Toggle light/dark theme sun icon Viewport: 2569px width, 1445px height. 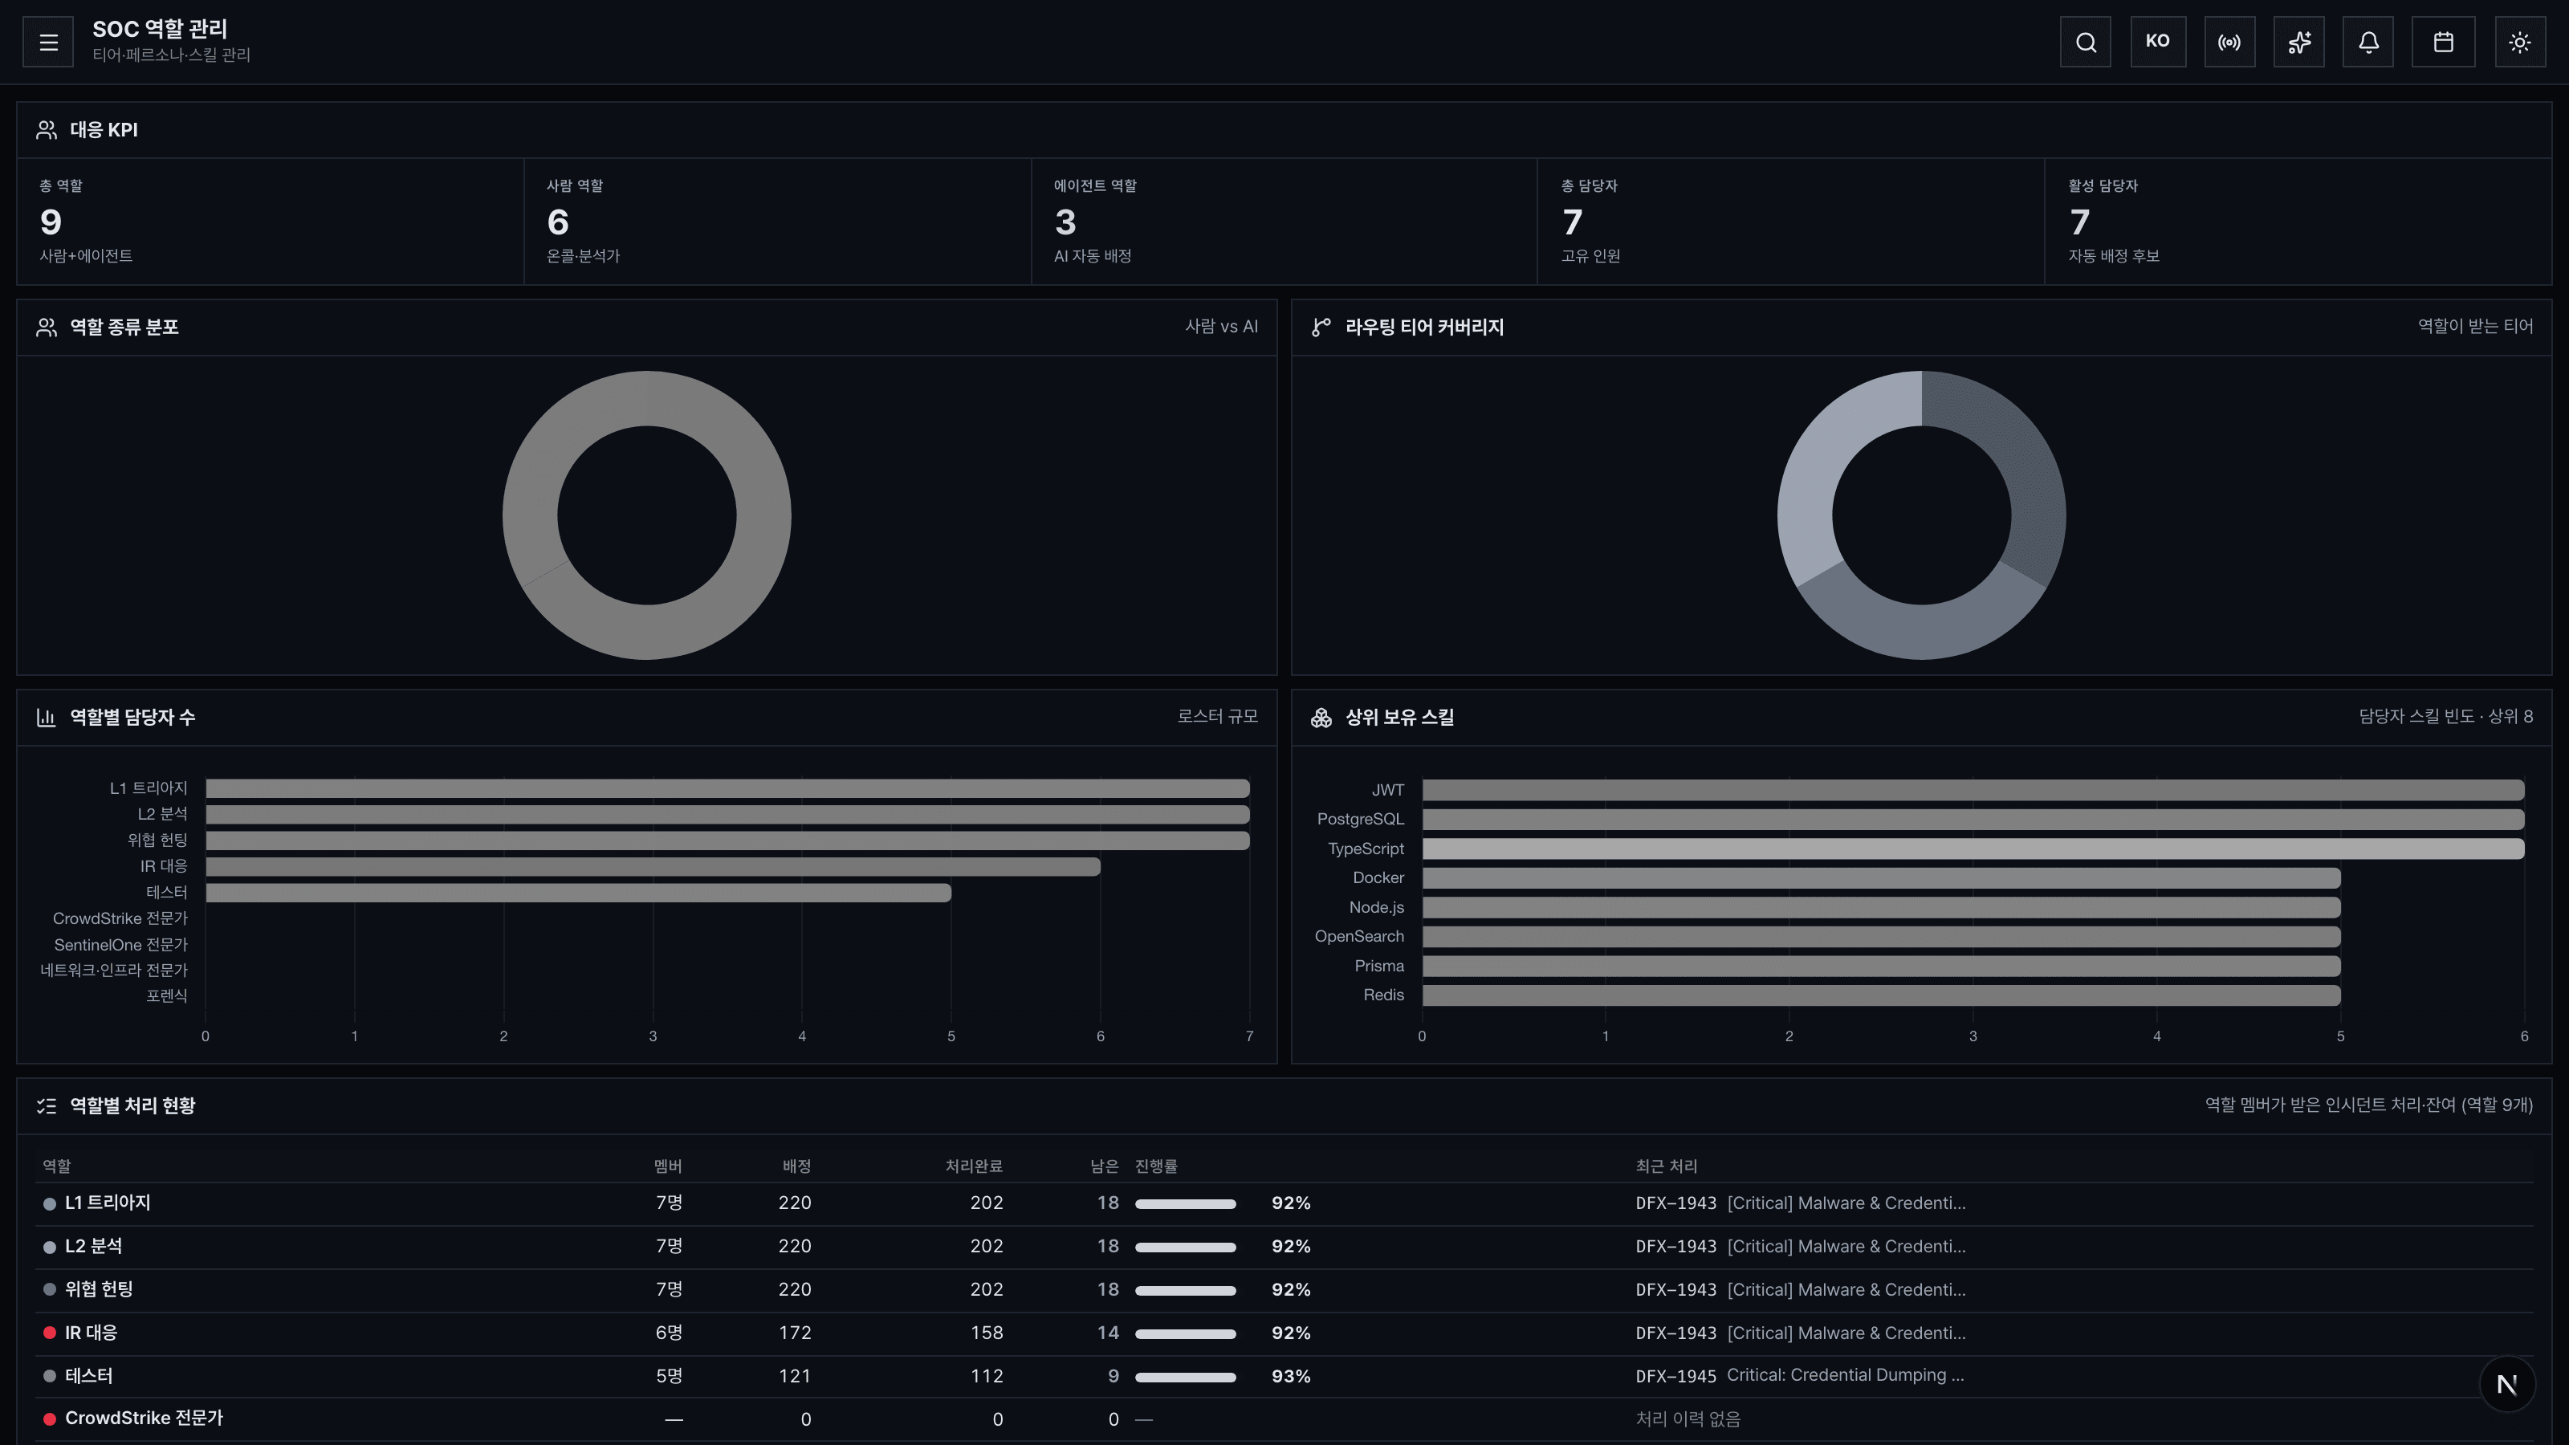coord(2520,42)
